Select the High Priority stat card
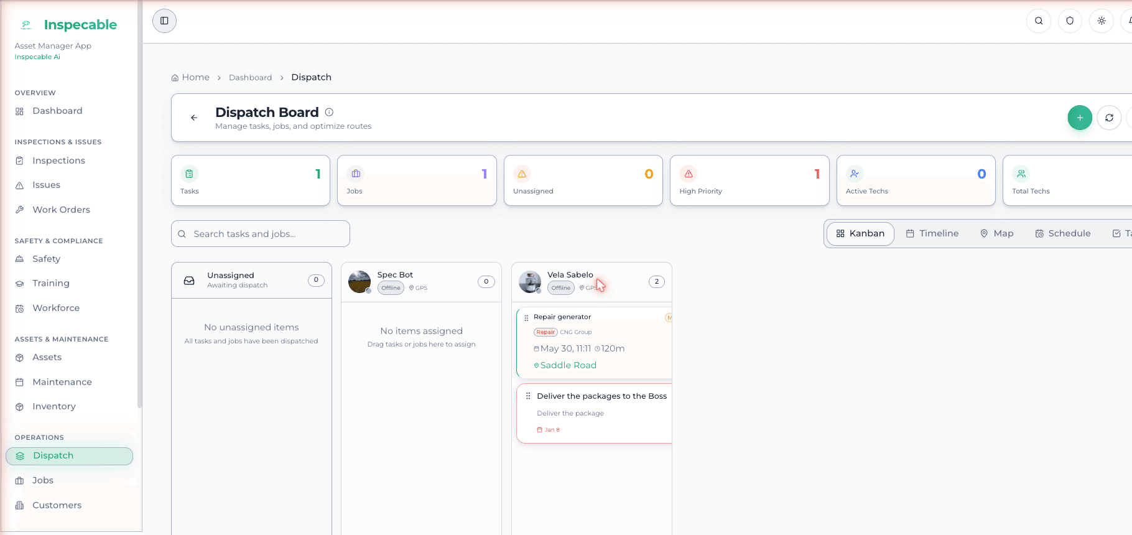The height and width of the screenshot is (535, 1132). [x=749, y=180]
